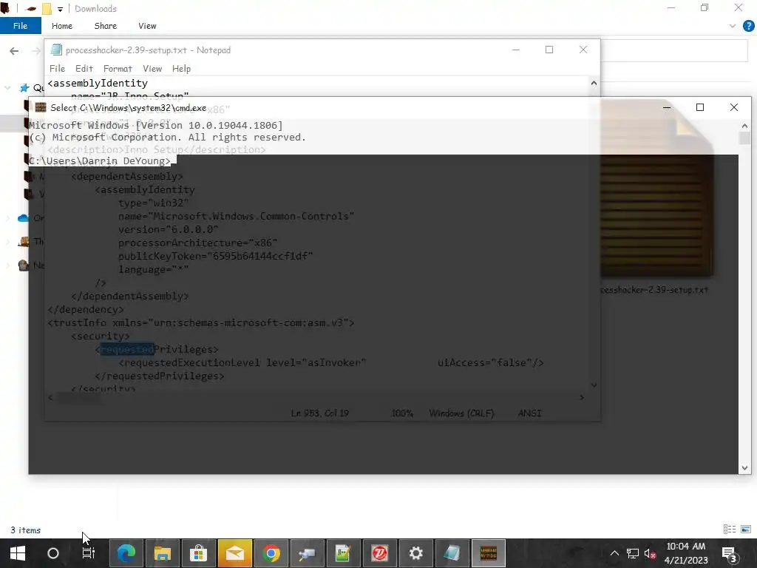Open the Share tab in Explorer ribbon

105,26
